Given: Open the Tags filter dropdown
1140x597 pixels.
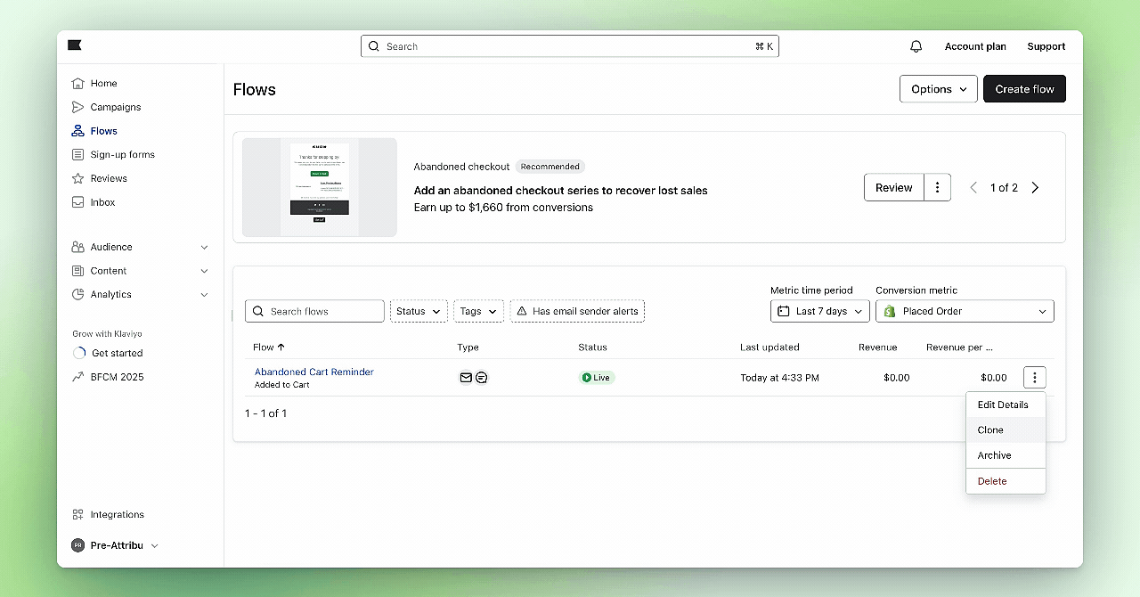Looking at the screenshot, I should (478, 311).
